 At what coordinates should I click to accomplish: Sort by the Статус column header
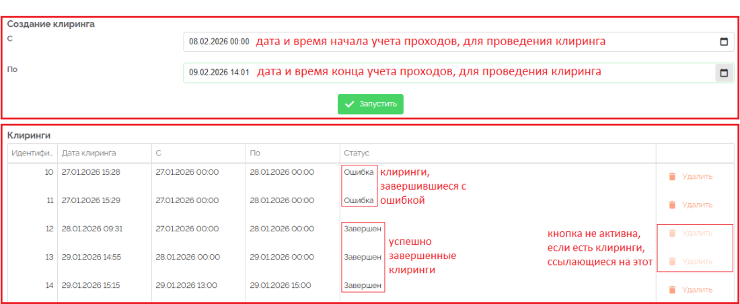[357, 153]
